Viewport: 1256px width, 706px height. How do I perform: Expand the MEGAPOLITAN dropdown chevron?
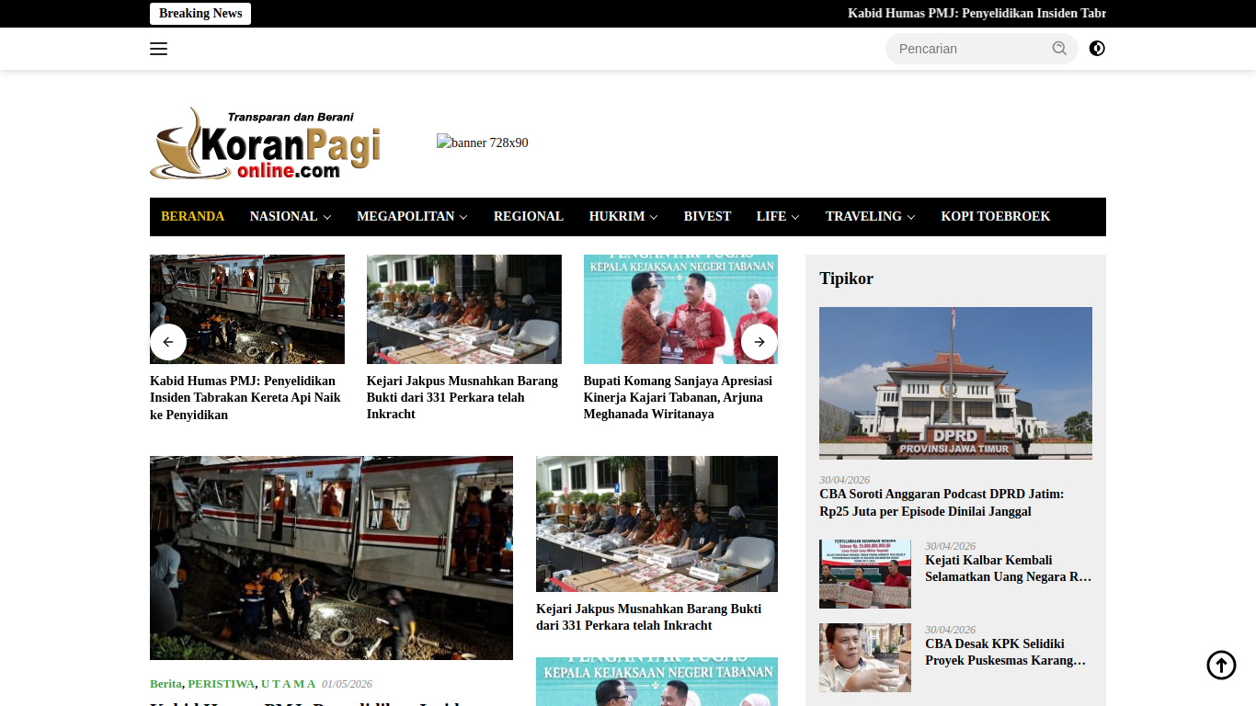click(x=463, y=217)
